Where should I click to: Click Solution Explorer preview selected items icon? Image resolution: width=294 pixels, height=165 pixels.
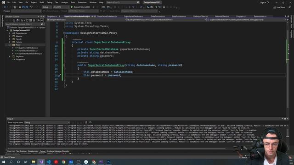[42, 20]
